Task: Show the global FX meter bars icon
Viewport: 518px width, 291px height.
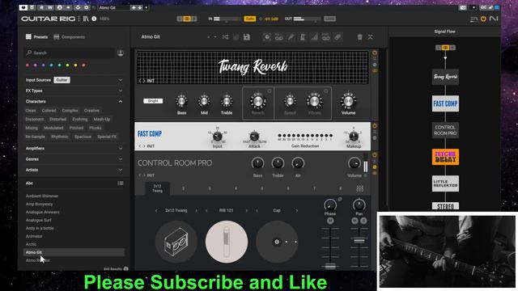Action: pyautogui.click(x=314, y=37)
